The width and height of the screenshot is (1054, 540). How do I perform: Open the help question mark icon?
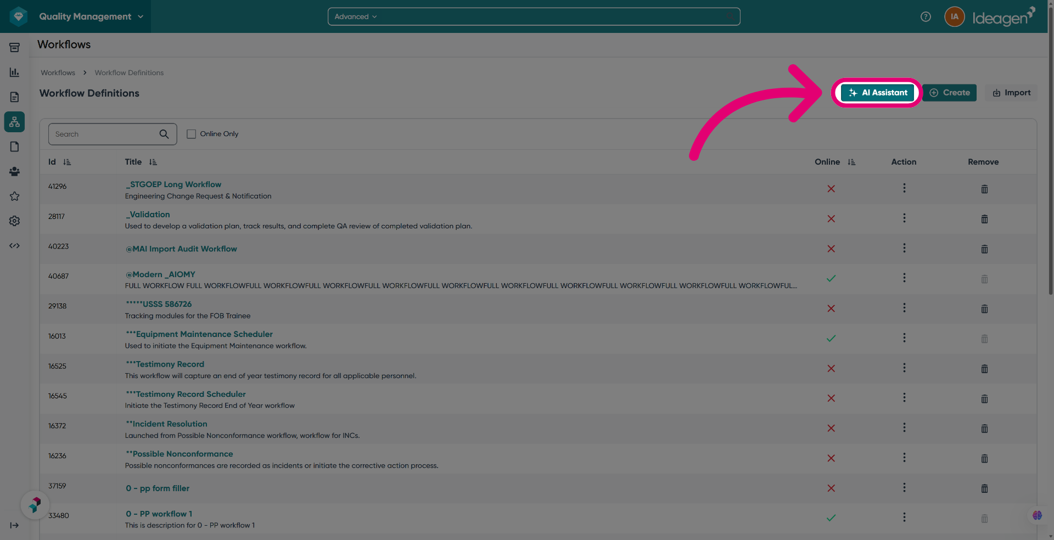click(x=926, y=16)
